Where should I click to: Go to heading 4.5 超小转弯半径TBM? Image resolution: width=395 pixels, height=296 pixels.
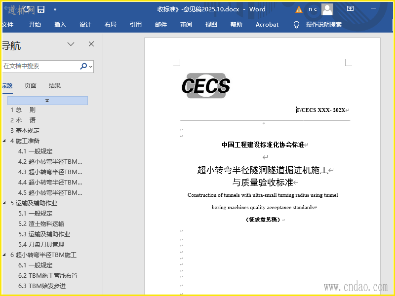tap(50, 193)
